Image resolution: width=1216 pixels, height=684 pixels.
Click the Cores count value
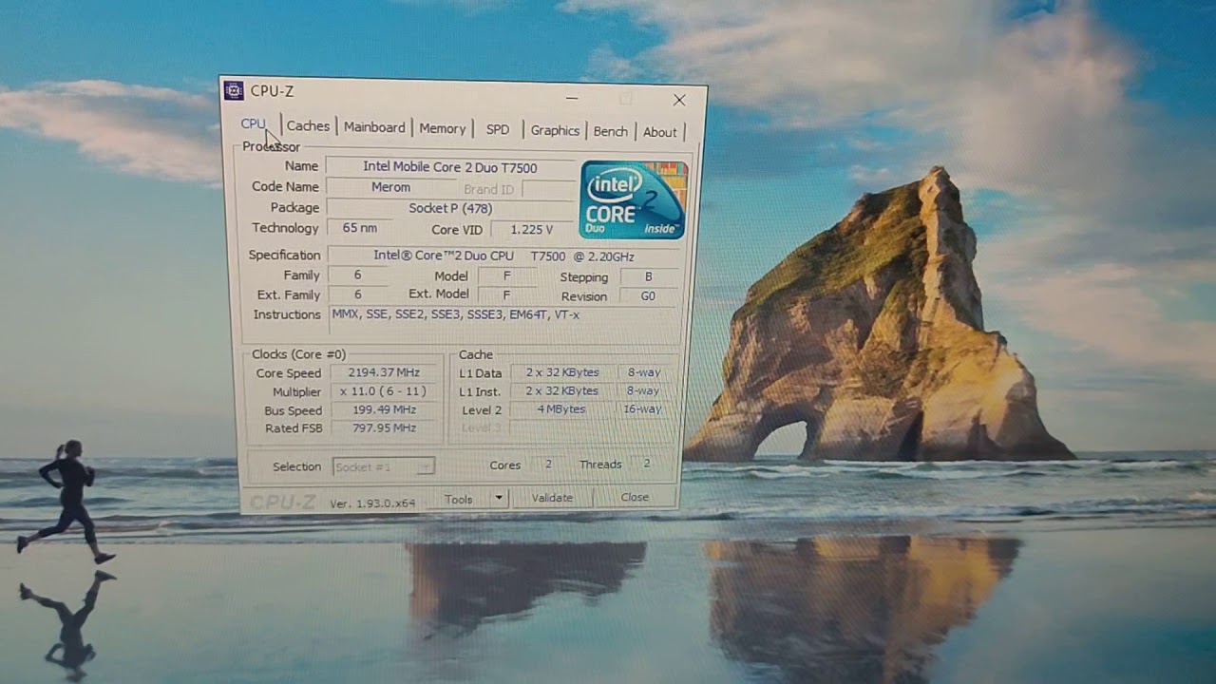548,464
